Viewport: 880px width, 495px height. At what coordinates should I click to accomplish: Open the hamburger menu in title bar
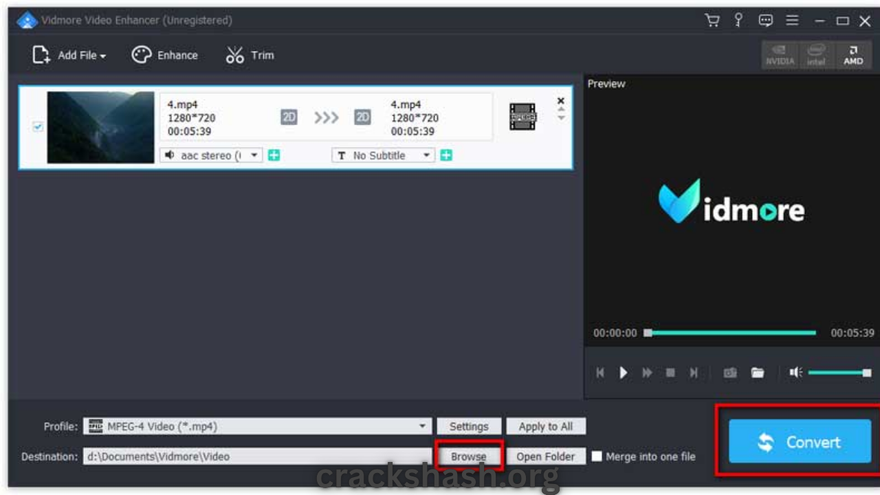[x=793, y=21]
